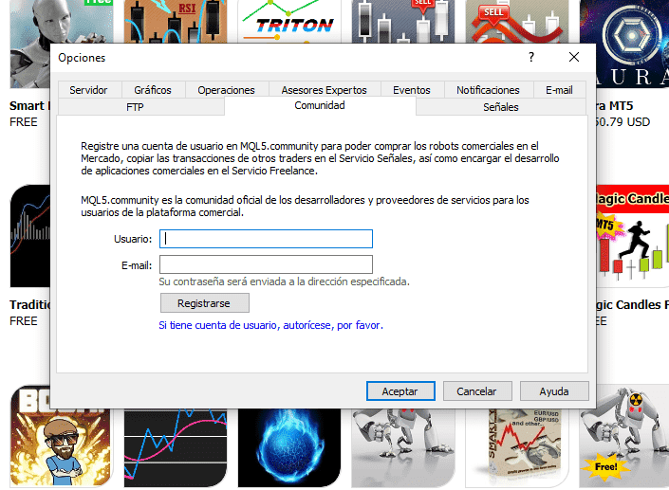Screen dimensions: 669x490
Task: Click the '0.79 USD' price text
Action: coord(623,122)
